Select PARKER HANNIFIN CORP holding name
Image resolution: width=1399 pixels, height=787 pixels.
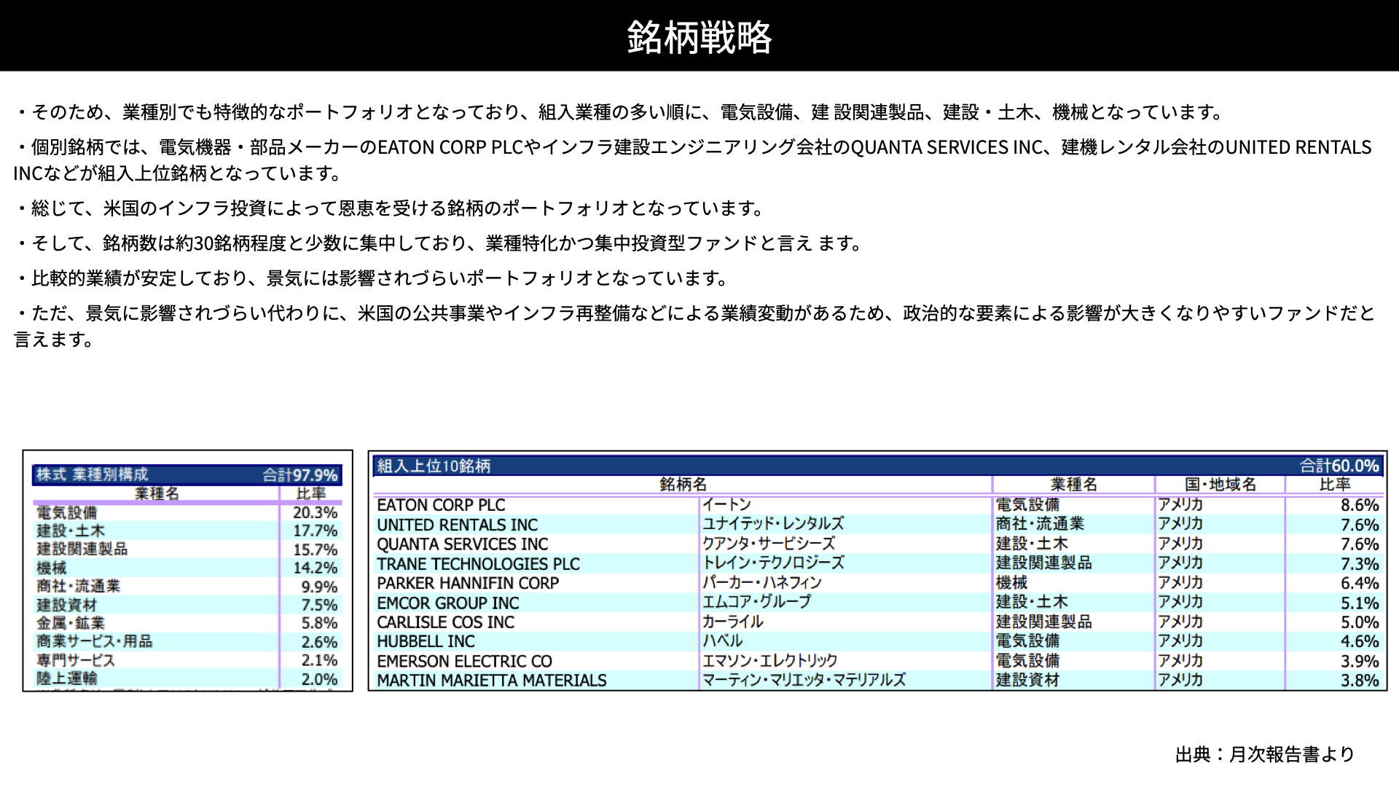468,583
